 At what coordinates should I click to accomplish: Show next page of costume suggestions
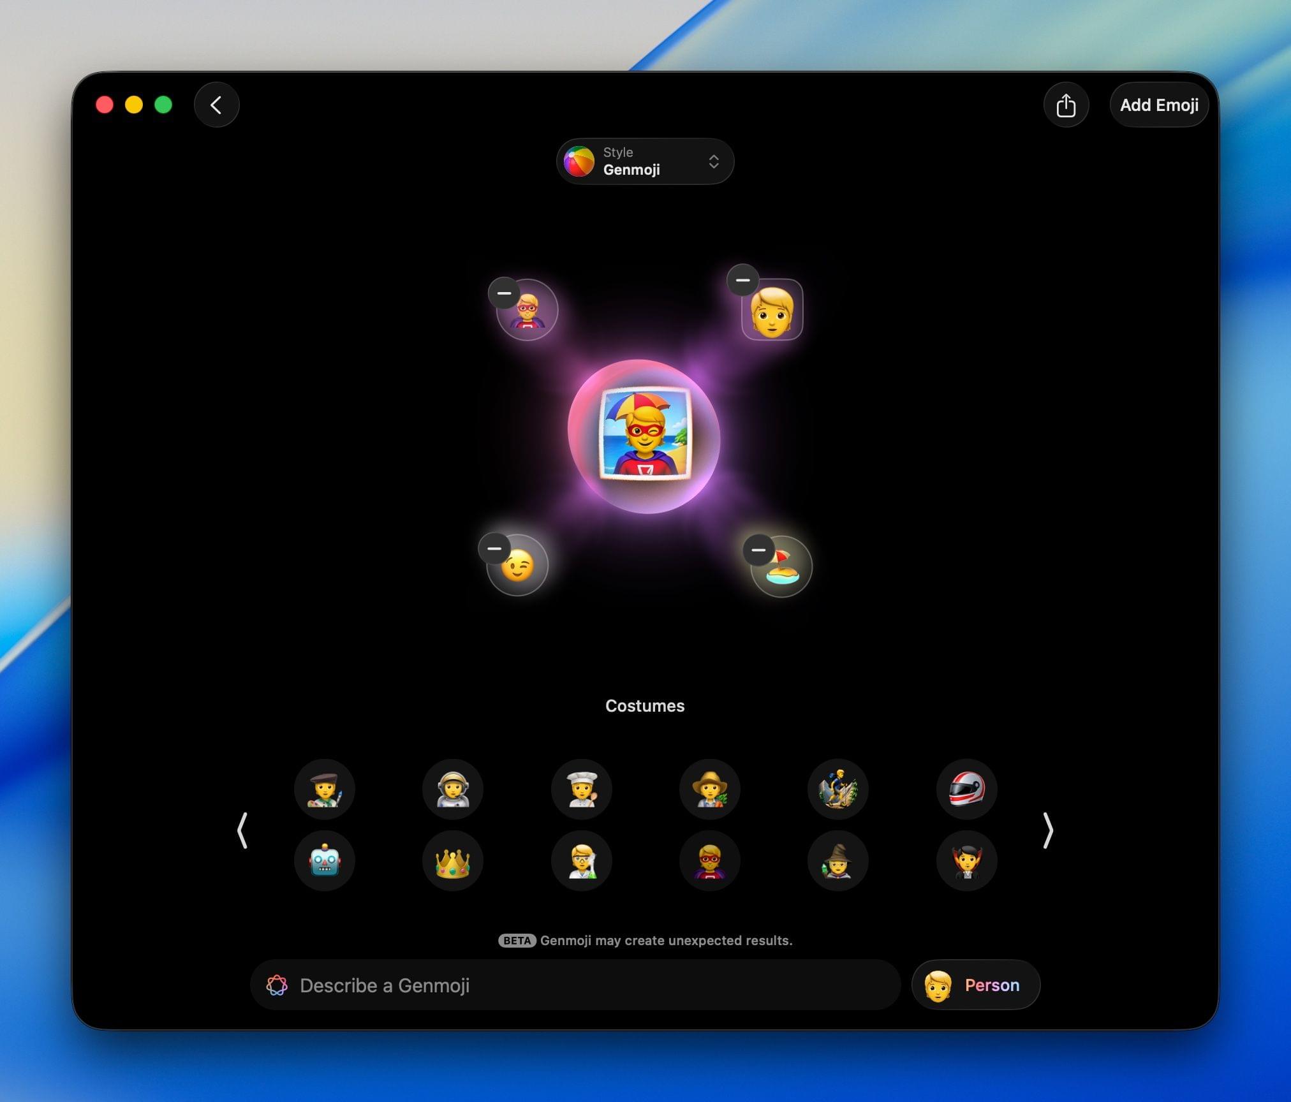coord(1047,830)
